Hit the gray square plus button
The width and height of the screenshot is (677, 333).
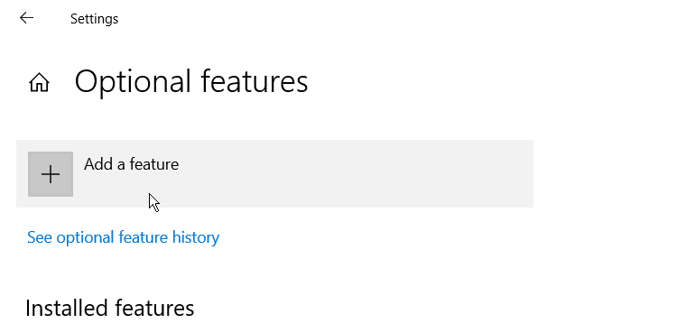[51, 174]
